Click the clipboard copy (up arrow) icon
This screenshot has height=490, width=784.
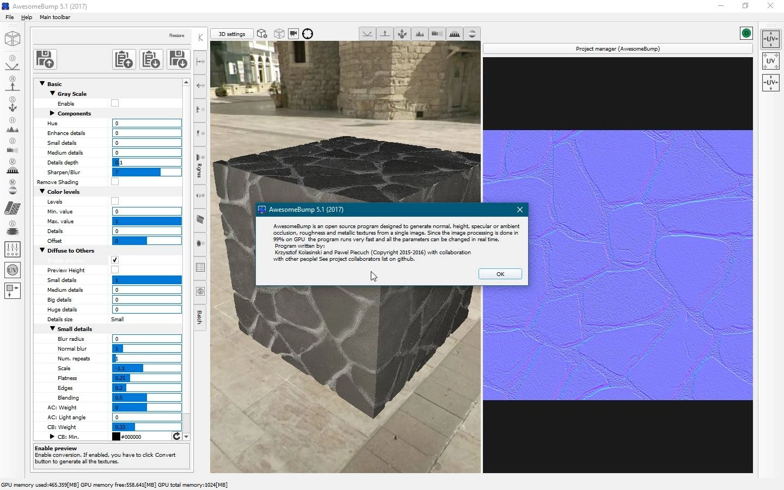(124, 59)
